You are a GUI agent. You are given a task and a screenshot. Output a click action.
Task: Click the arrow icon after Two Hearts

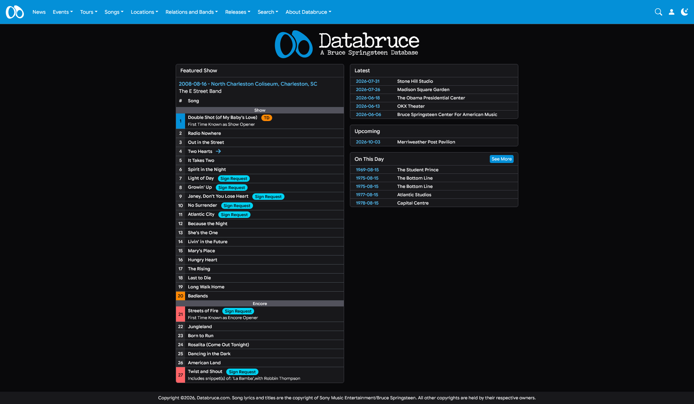tap(218, 151)
